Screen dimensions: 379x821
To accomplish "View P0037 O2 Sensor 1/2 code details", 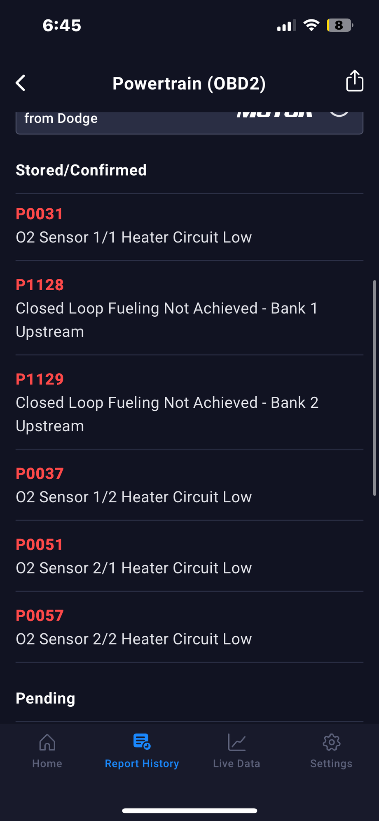I will (133, 486).
